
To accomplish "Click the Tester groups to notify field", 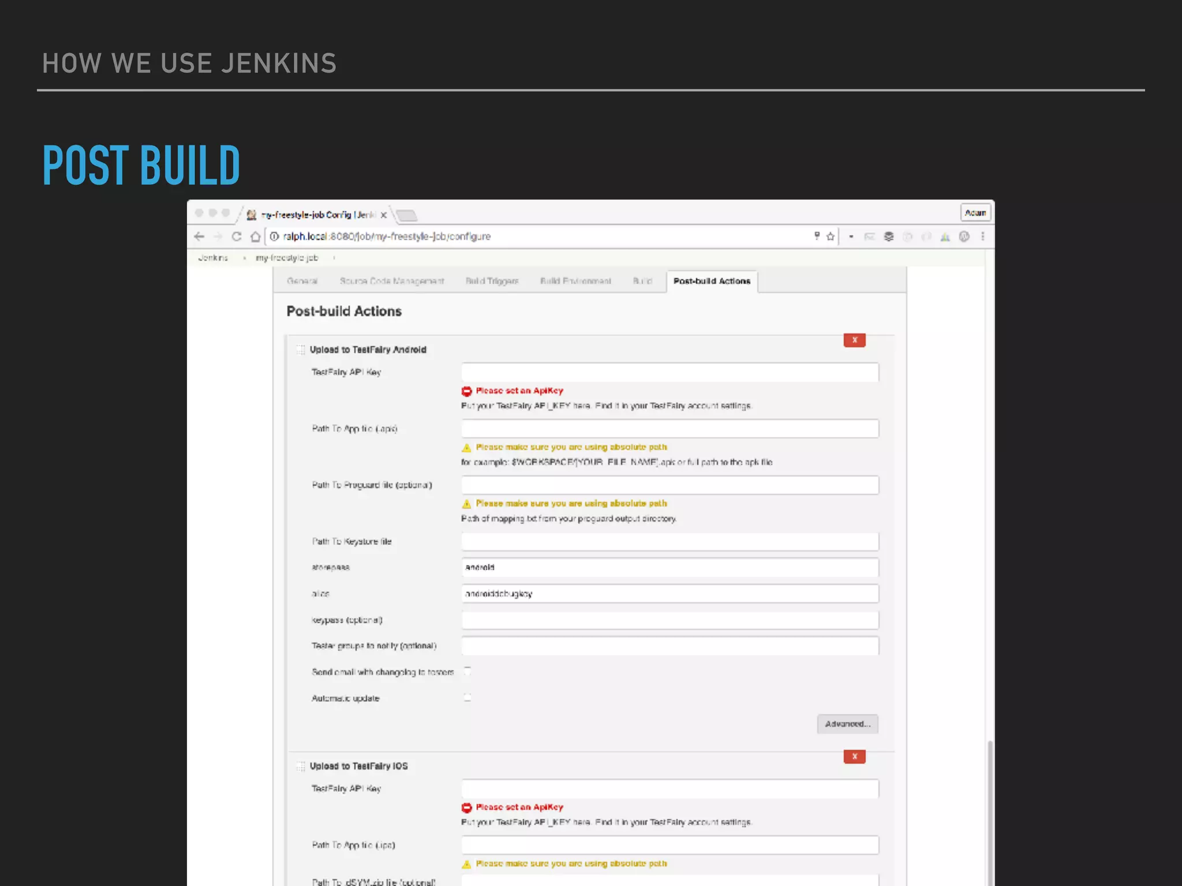I will point(670,646).
